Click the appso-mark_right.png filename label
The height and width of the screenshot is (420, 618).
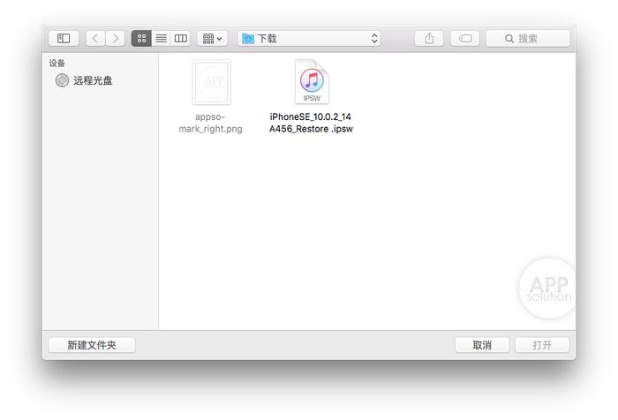[210, 123]
